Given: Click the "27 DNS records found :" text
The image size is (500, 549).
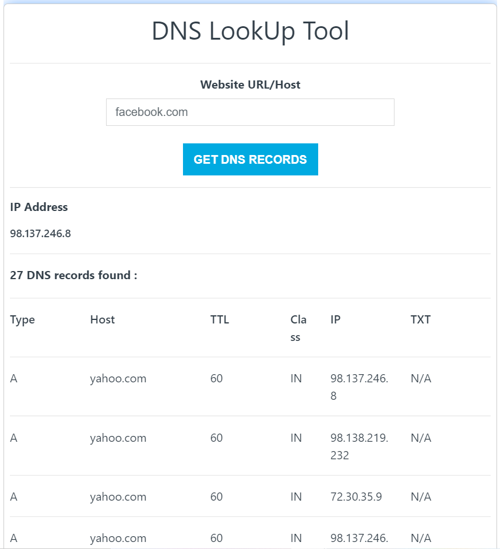Looking at the screenshot, I should click(73, 275).
